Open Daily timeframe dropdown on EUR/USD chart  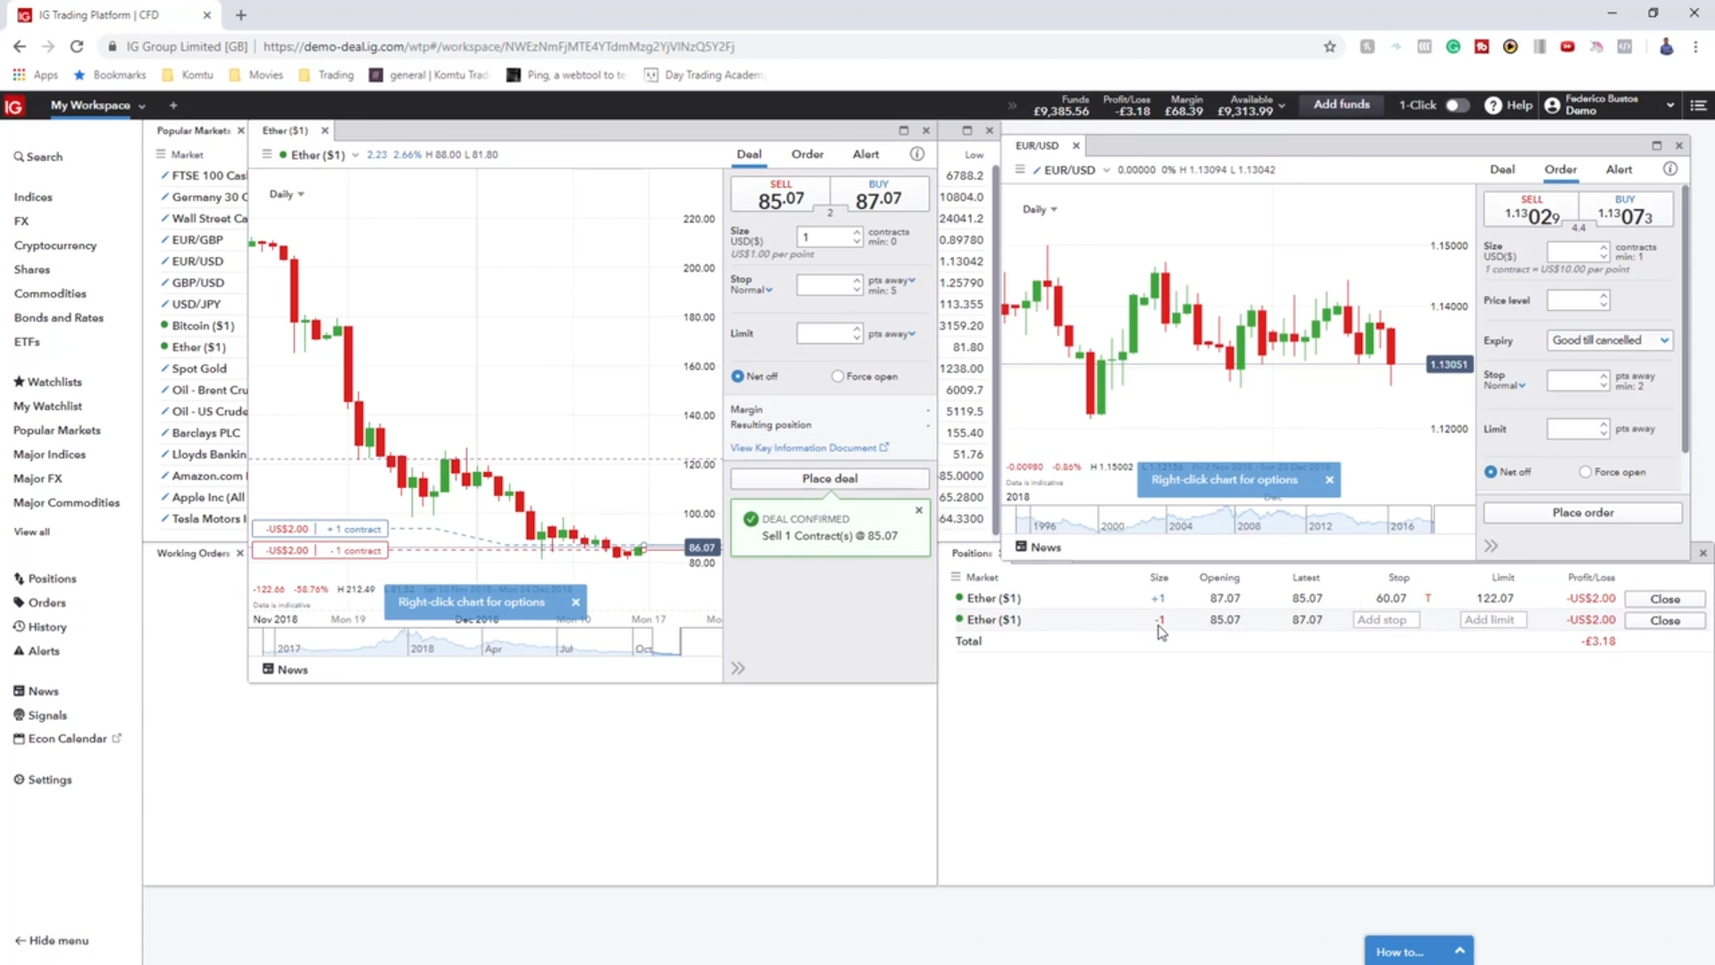coord(1040,209)
